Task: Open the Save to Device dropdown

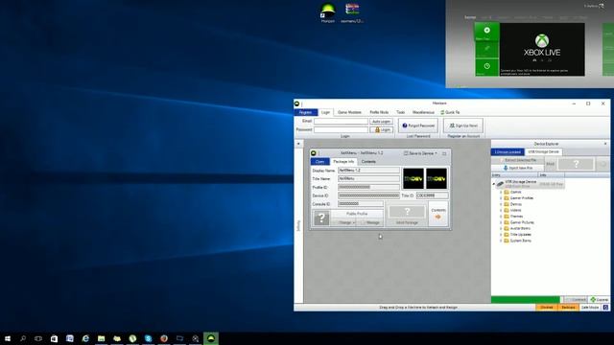Action: tap(420, 153)
